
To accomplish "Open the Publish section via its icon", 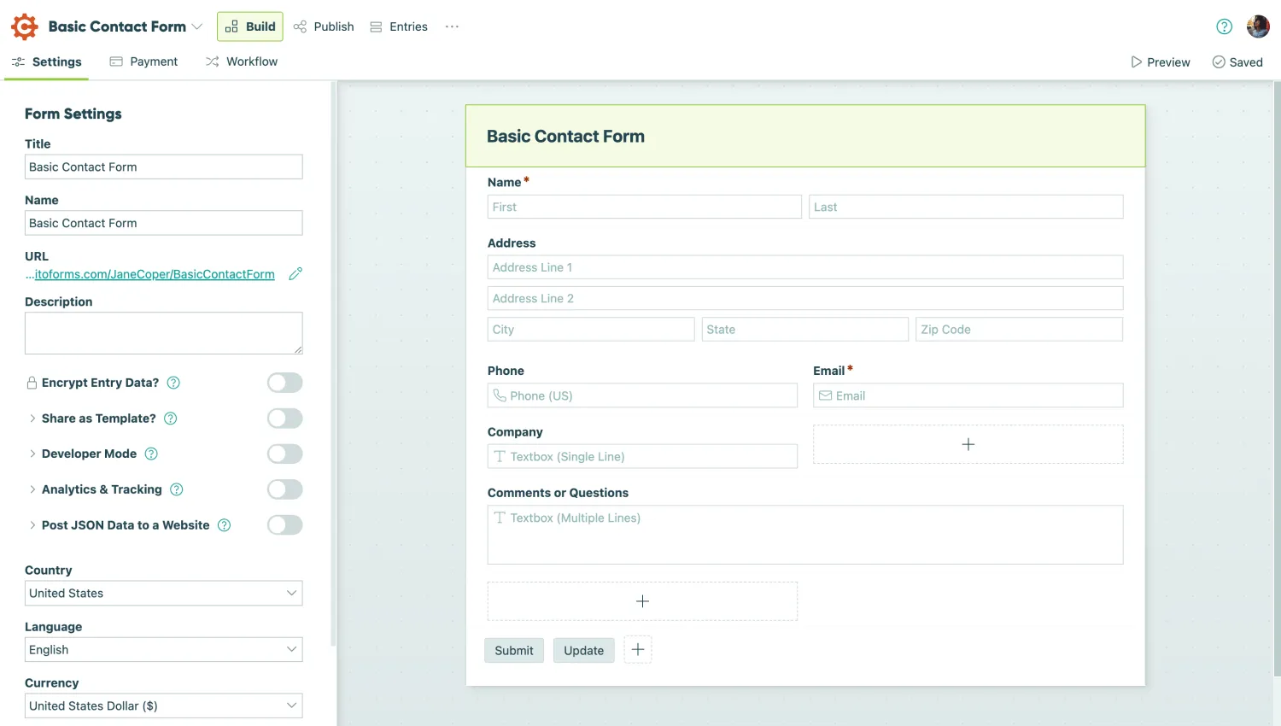I will click(x=301, y=26).
